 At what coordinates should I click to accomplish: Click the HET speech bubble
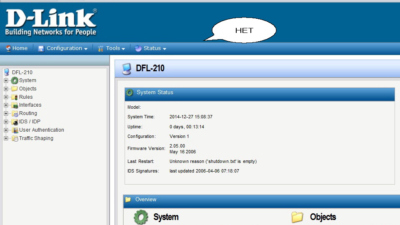tap(244, 30)
